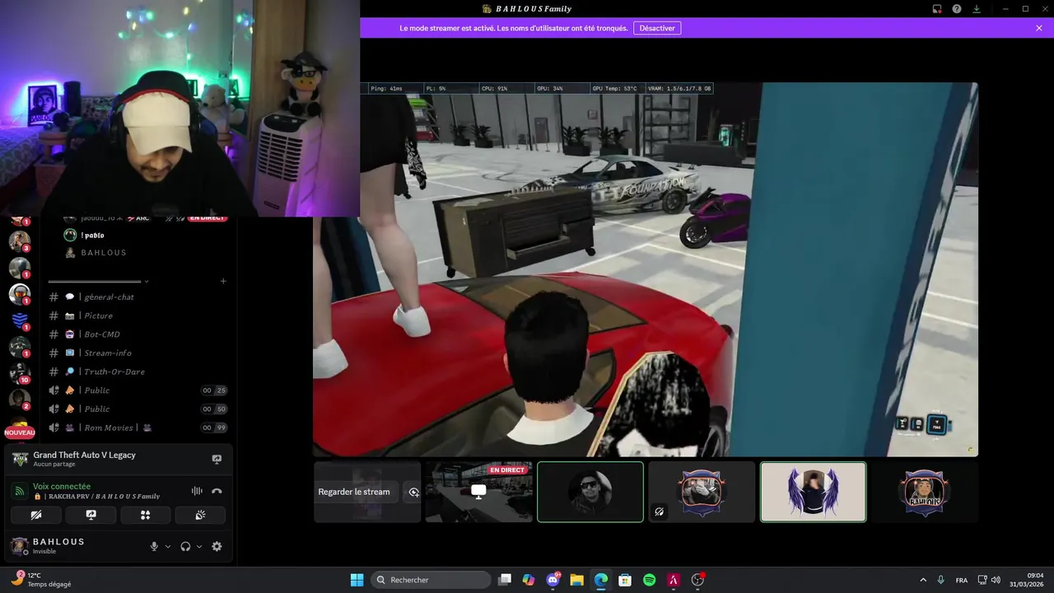
Task: Open Discord taskbar icon
Action: point(553,580)
